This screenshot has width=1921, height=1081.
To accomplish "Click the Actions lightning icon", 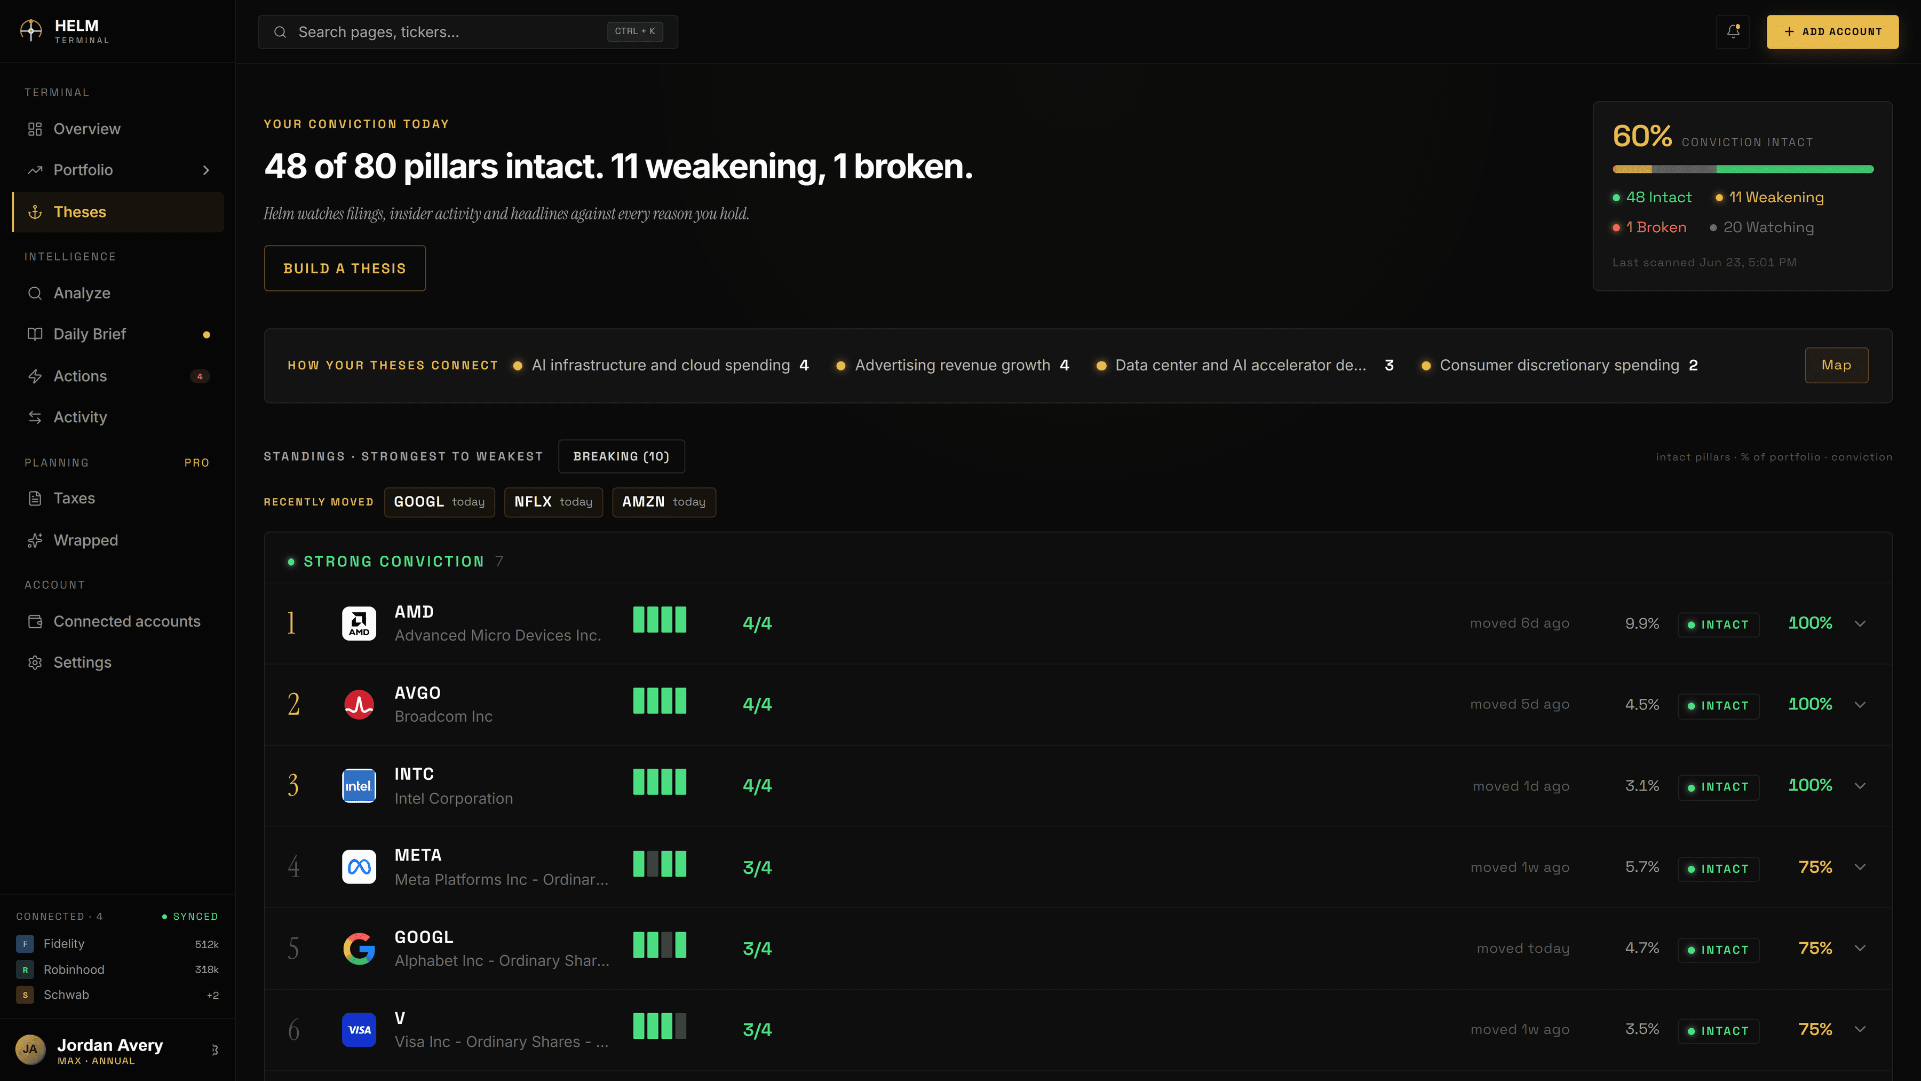I will tap(35, 376).
